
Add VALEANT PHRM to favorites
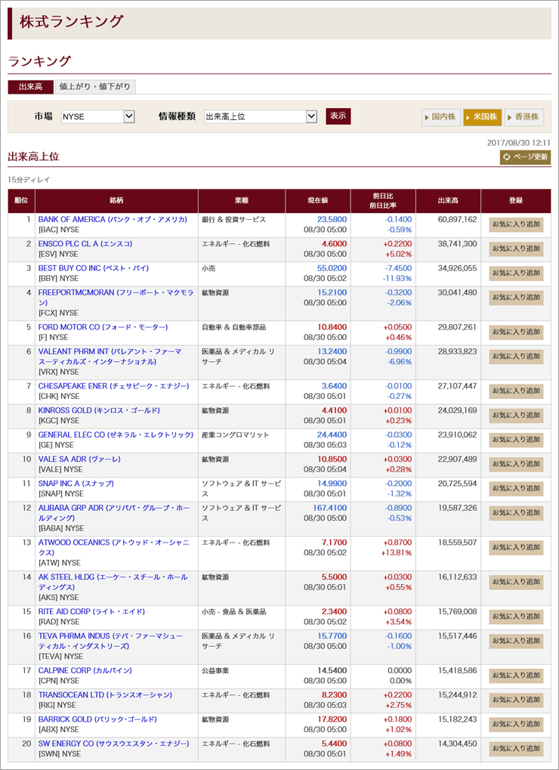click(516, 357)
